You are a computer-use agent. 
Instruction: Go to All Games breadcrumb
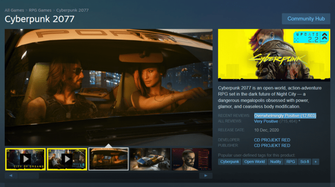click(14, 10)
